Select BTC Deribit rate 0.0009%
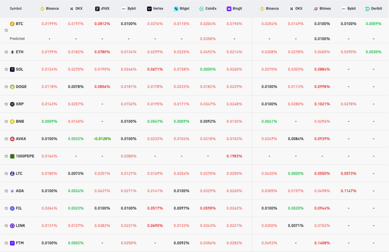This screenshot has width=389, height=252. pyautogui.click(x=373, y=24)
